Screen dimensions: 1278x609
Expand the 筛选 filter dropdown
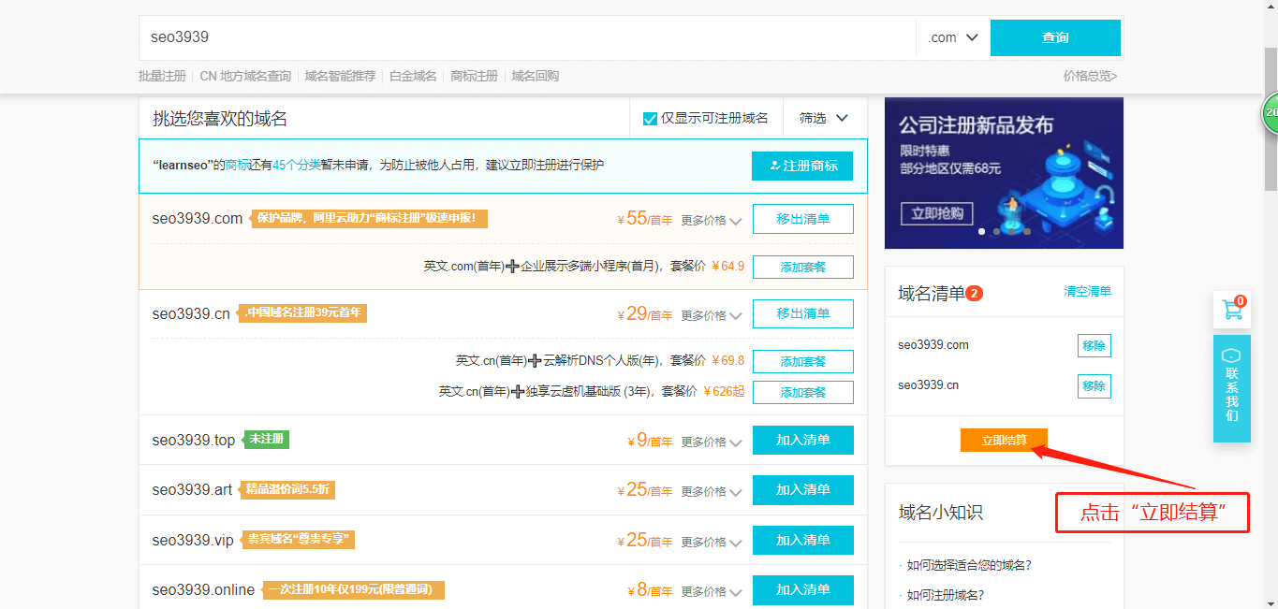click(x=823, y=118)
